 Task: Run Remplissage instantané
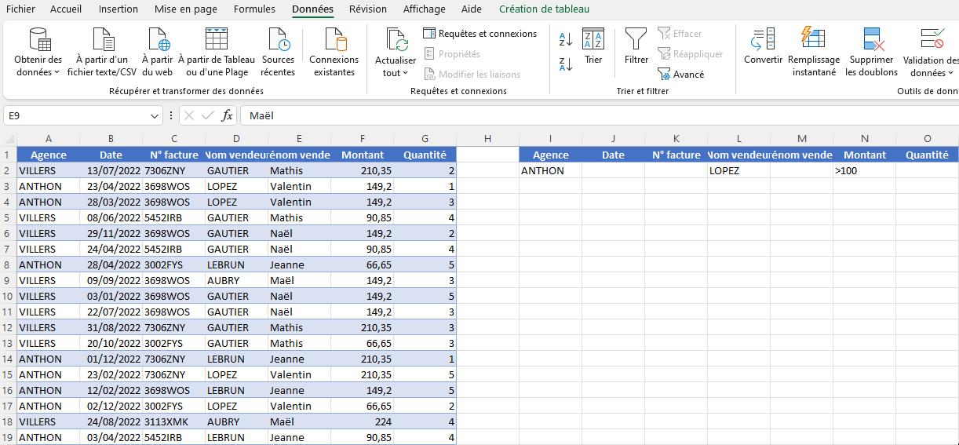point(814,52)
